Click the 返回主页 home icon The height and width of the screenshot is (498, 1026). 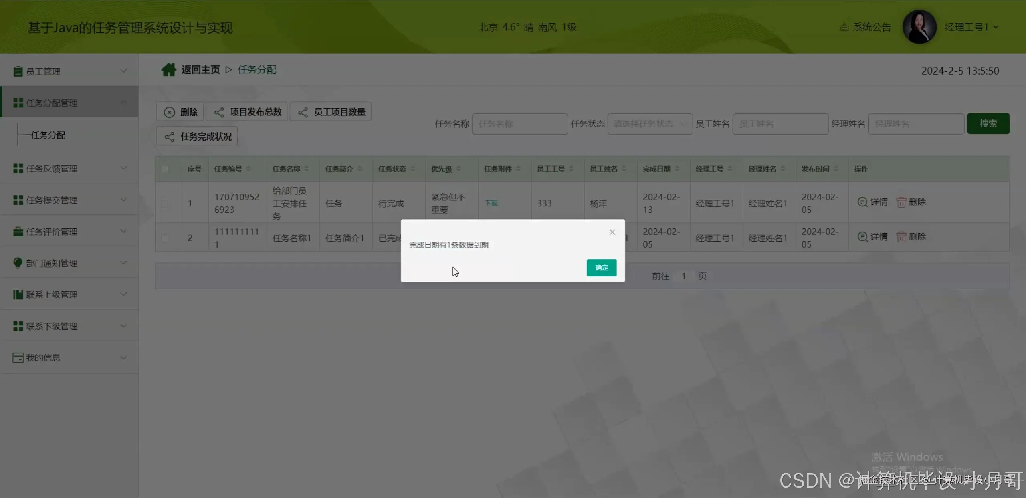coord(169,69)
